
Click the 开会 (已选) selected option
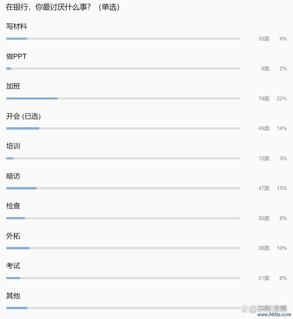23,116
